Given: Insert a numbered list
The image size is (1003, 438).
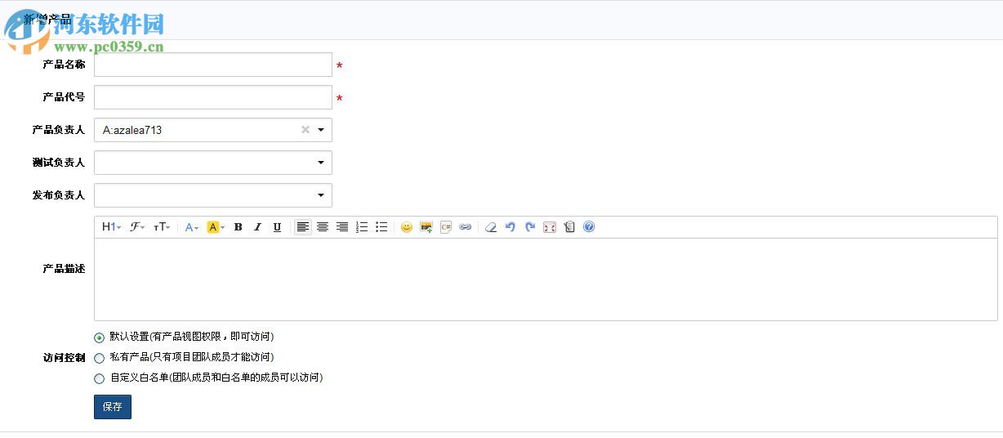Looking at the screenshot, I should (362, 227).
